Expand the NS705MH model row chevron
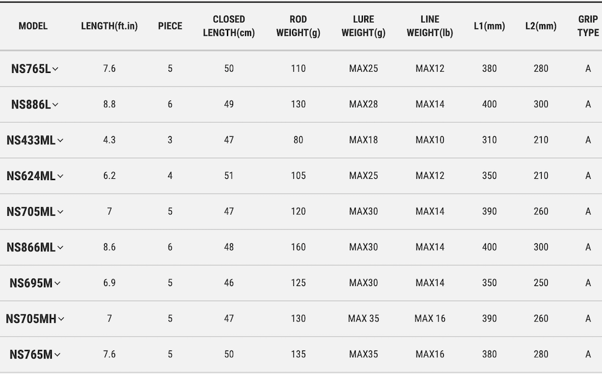 [x=61, y=319]
